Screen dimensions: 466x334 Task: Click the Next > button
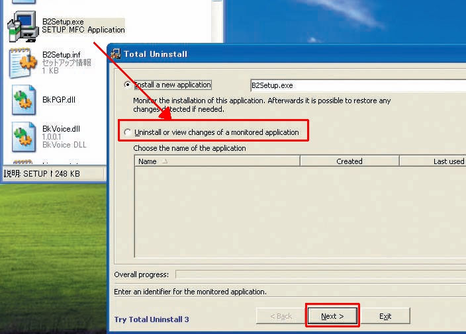(332, 316)
